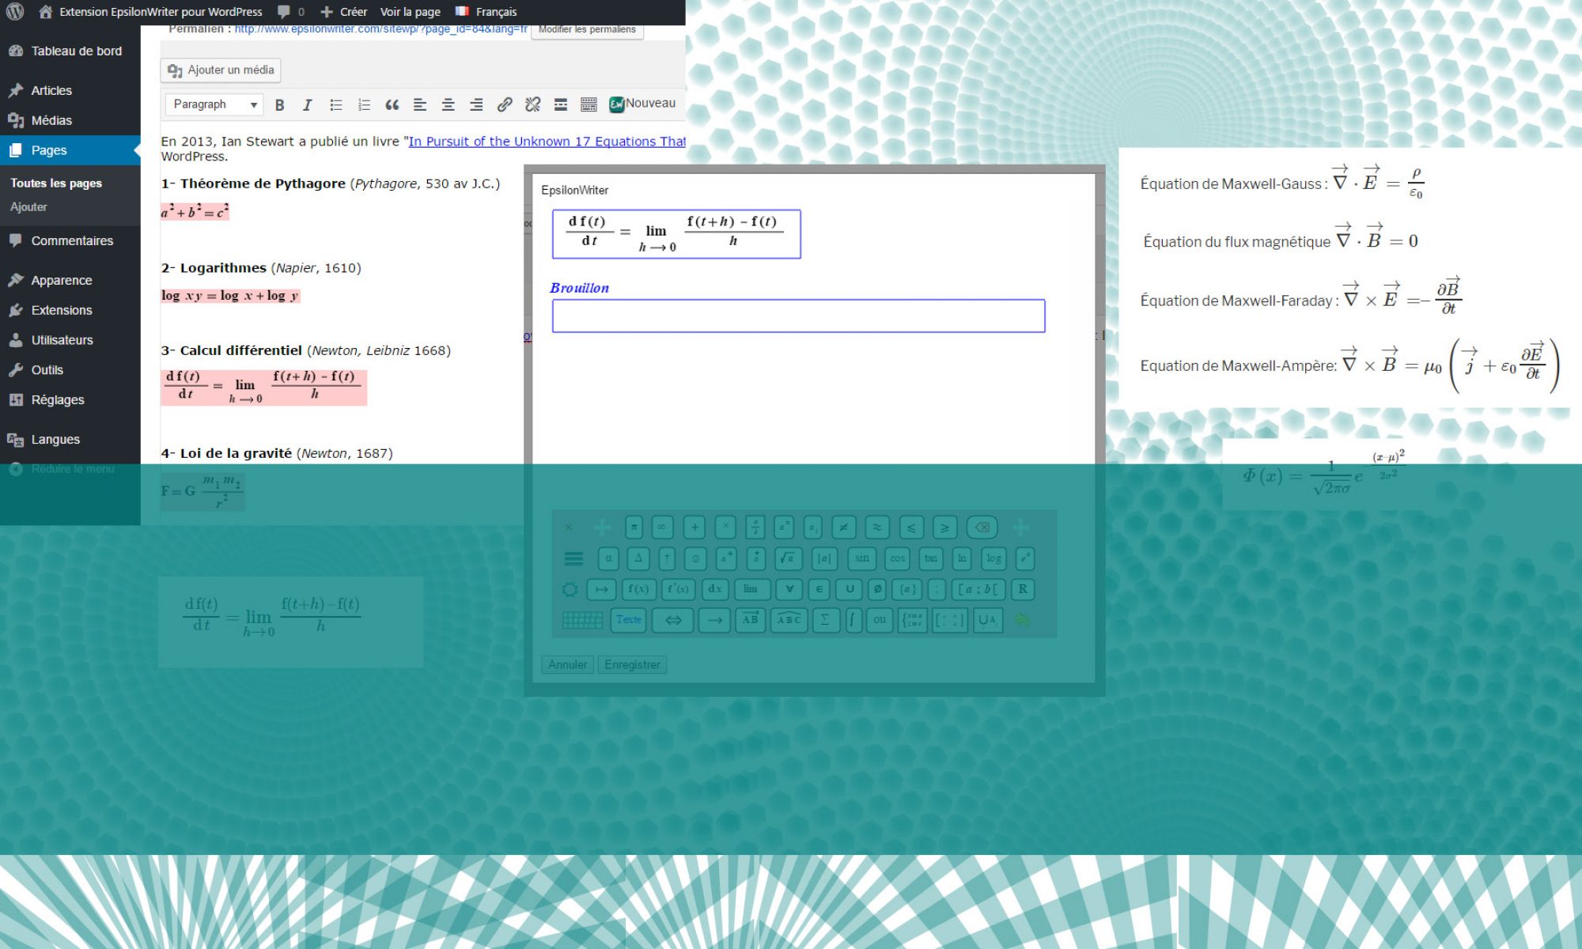Remove link with the broken chain icon

click(x=532, y=104)
